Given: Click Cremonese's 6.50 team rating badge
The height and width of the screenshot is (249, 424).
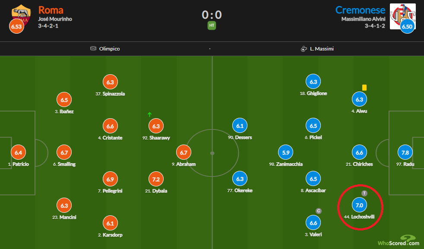Looking at the screenshot, I should click(407, 26).
